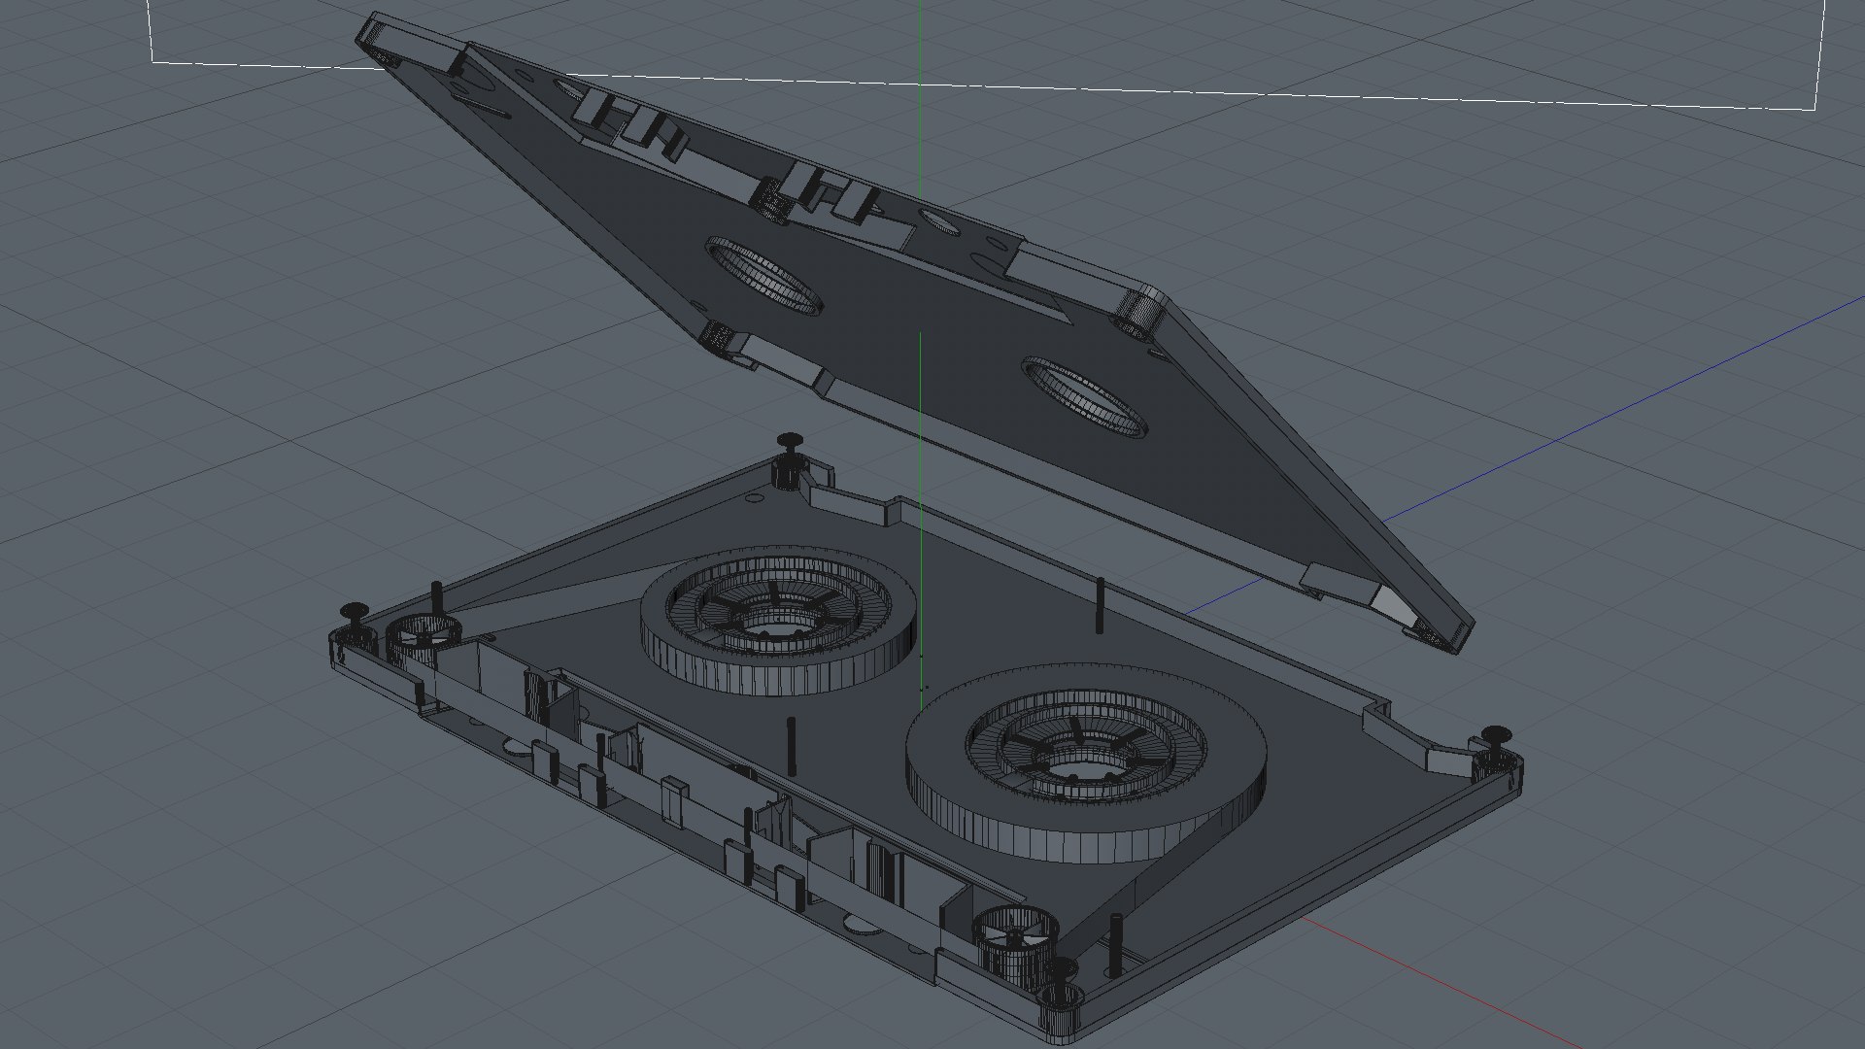Select the larger tape reel in lower shell

(1086, 764)
